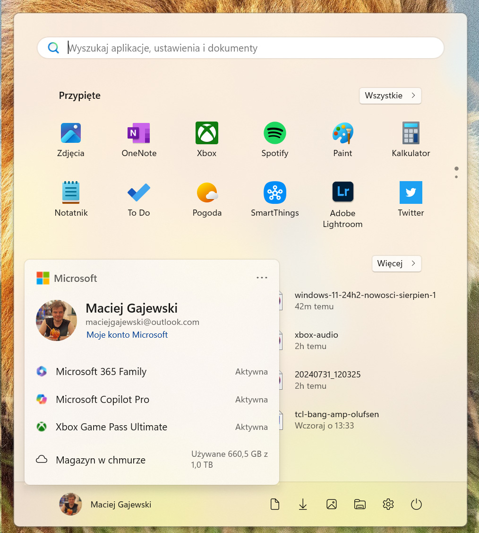This screenshot has height=533, width=479.
Task: Launch the Twitter app
Action: coord(411,200)
